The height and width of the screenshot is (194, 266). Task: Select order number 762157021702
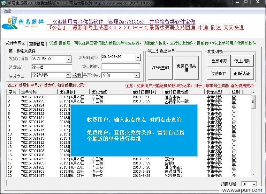pyautogui.click(x=33, y=168)
